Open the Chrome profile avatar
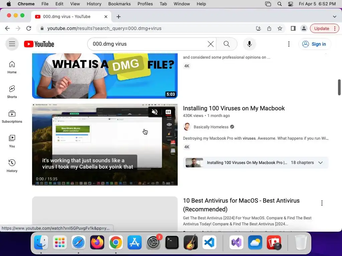Screen dimensions: 342x256 pos(304,28)
